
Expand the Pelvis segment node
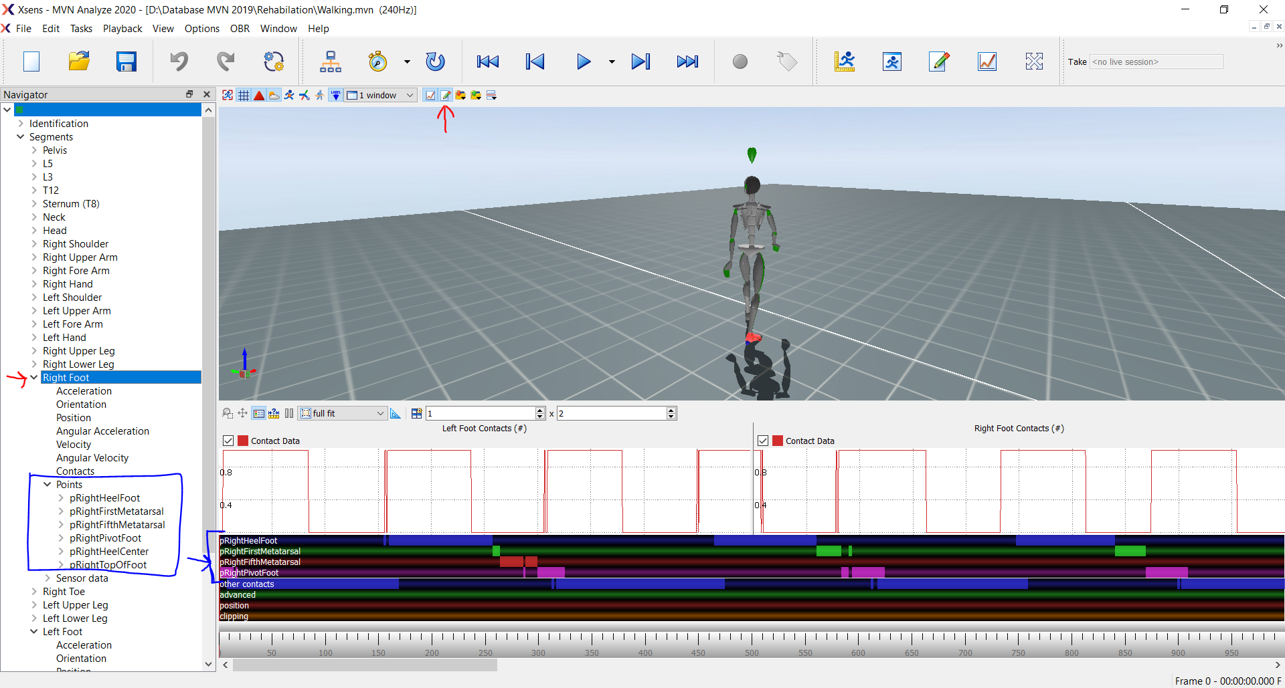coord(34,150)
